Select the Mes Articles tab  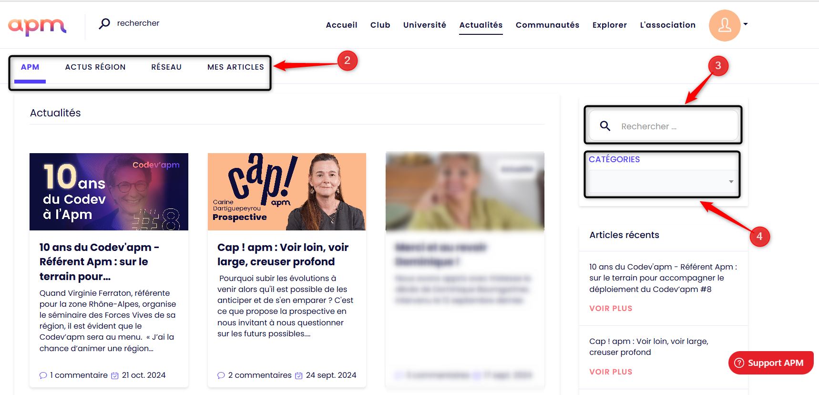235,67
